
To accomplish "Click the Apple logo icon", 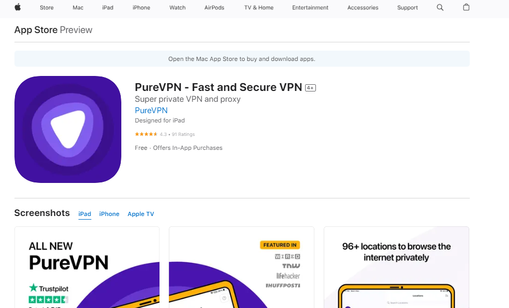I will coord(18,7).
